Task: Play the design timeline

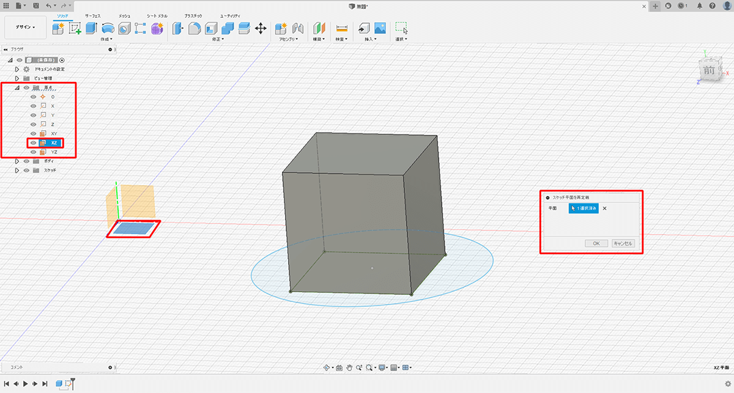Action: tap(25, 384)
